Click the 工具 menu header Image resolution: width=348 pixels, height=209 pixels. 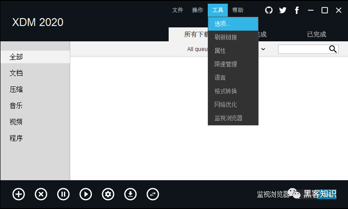218,10
